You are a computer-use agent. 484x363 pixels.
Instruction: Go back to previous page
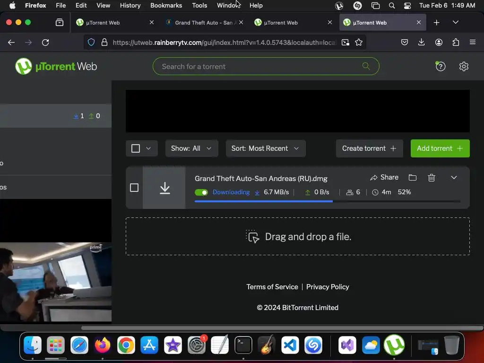pos(11,42)
